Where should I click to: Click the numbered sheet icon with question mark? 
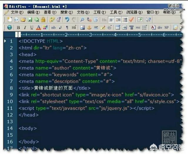(58, 20)
